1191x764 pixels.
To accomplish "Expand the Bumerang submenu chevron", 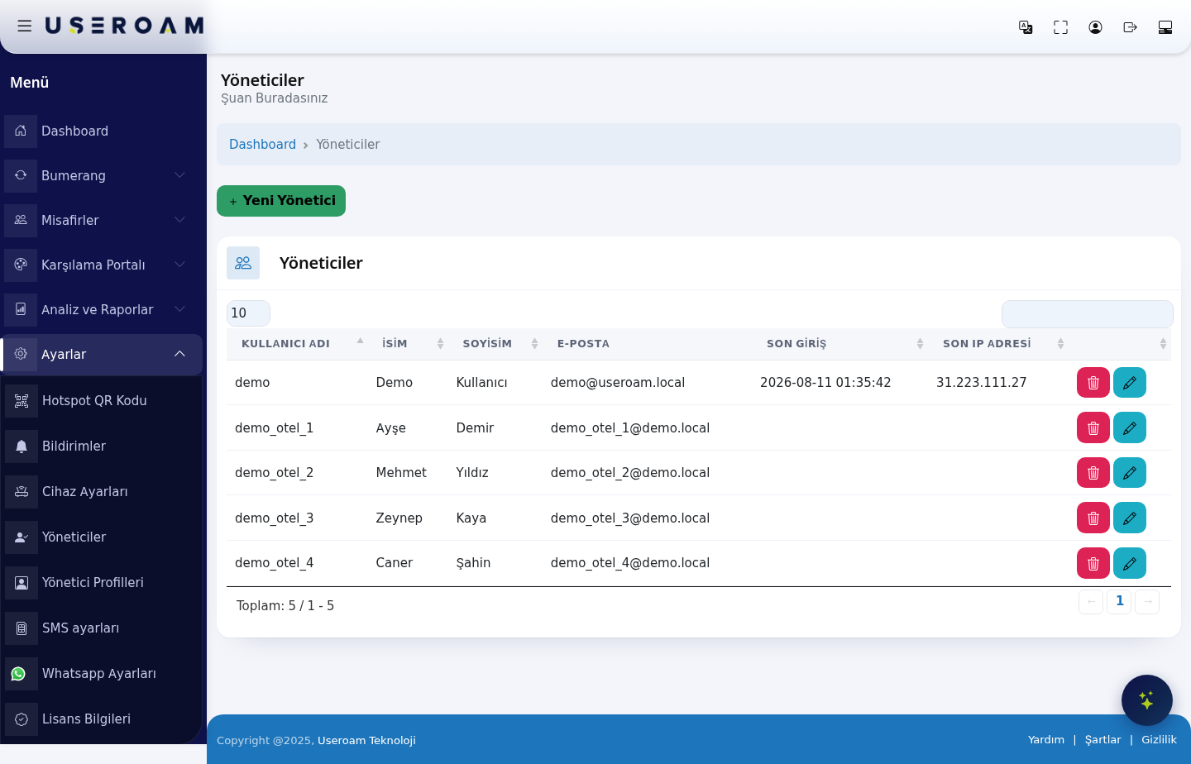I will pos(179,175).
